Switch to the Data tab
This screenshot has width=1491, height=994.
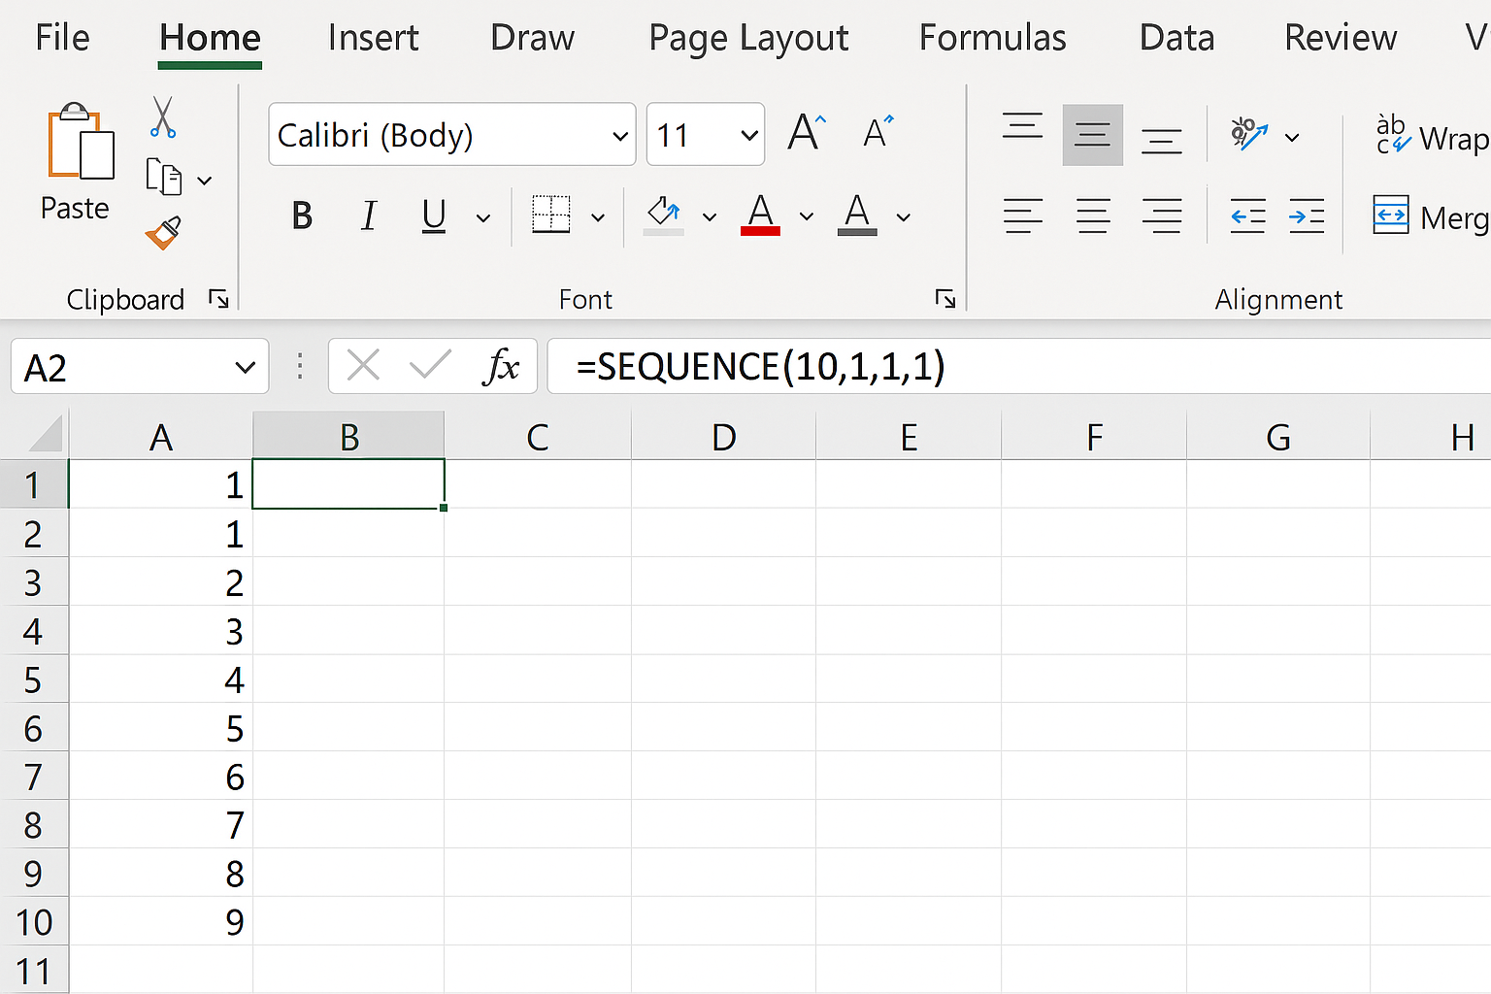pyautogui.click(x=1176, y=38)
